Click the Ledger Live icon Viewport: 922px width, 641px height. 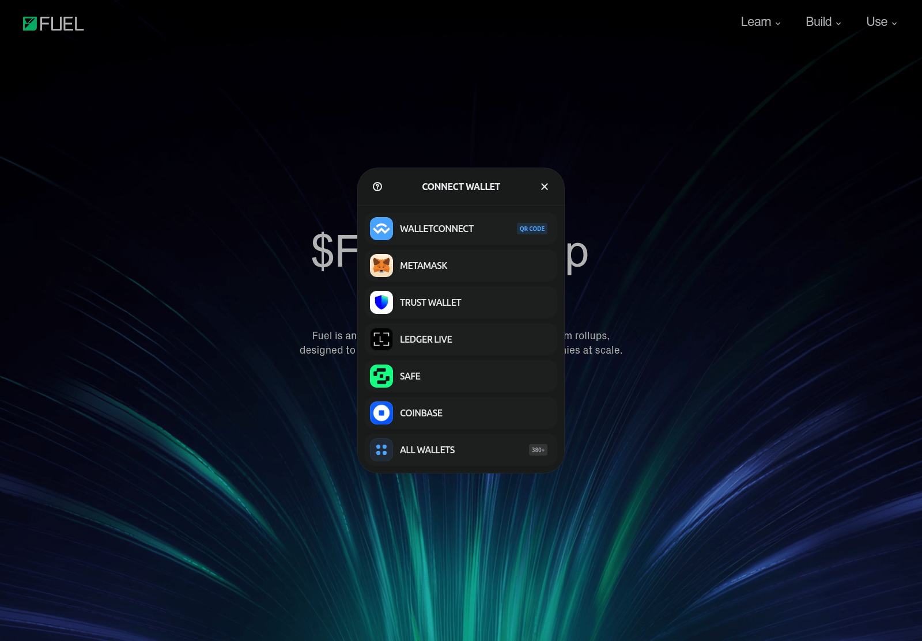[381, 339]
